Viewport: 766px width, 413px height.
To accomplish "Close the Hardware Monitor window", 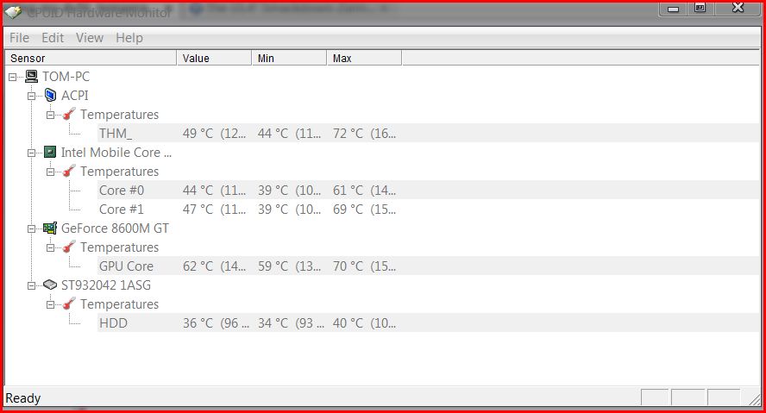I will click(738, 8).
